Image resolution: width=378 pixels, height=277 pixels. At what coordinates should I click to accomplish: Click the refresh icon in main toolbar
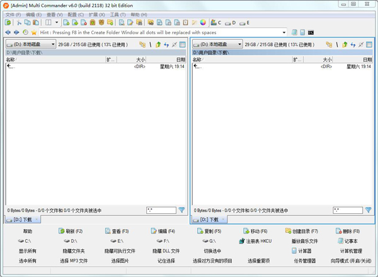coord(8,23)
